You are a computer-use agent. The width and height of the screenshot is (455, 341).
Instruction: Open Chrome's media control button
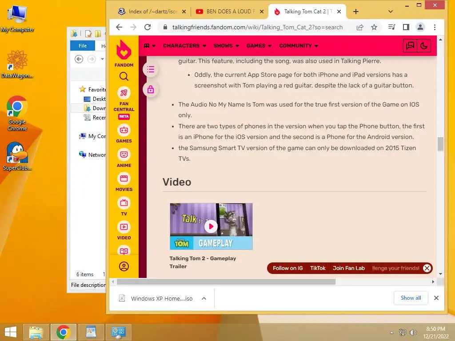[392, 27]
